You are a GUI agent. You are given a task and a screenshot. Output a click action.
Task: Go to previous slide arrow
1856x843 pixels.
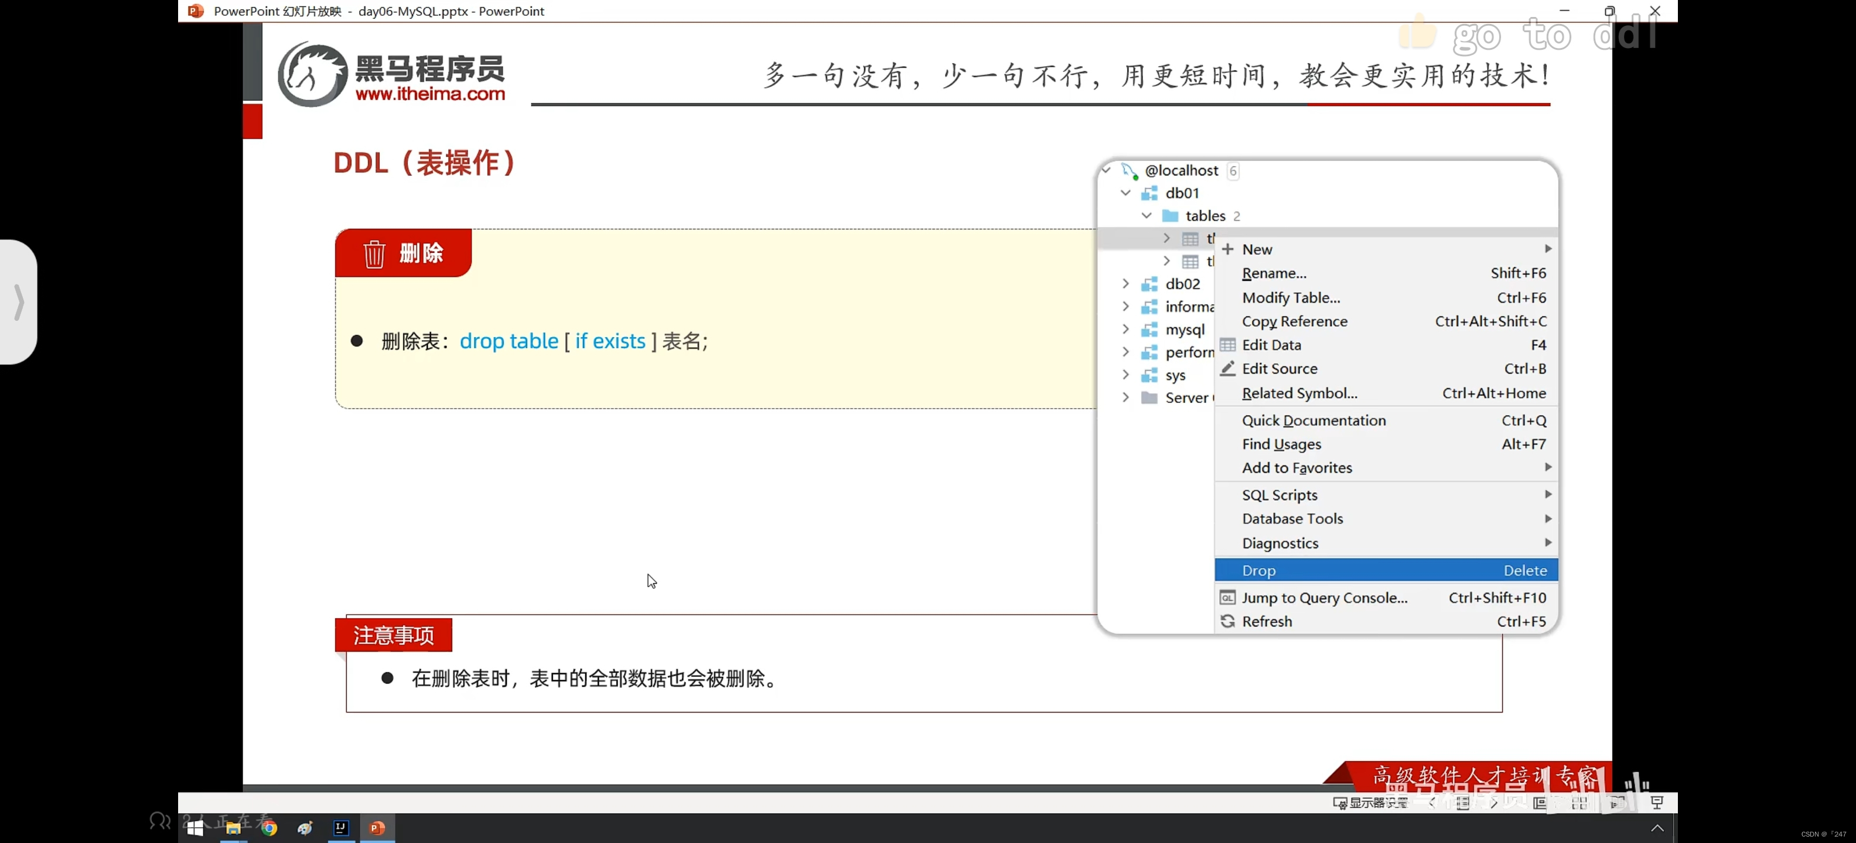1432,803
